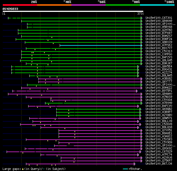Click the red 20% identity legend segment
The height and width of the screenshot is (171, 177).
coord(20,5)
